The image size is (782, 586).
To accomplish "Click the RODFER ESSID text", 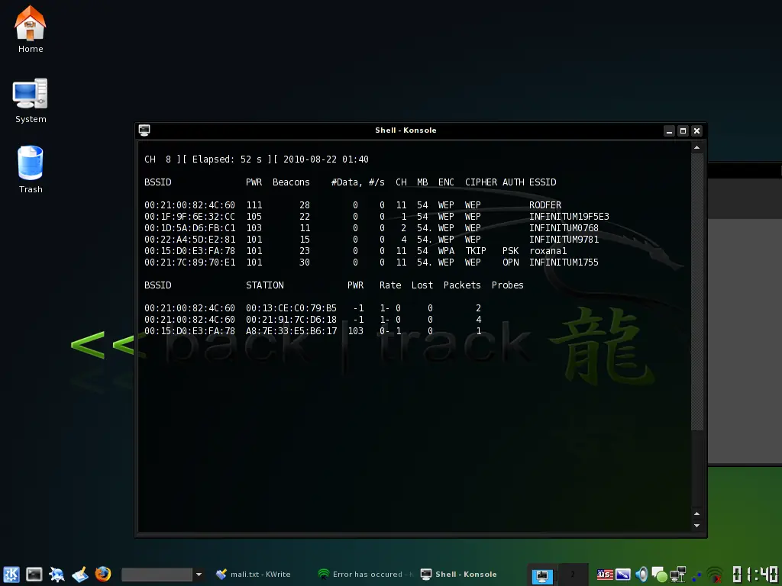I will point(545,204).
